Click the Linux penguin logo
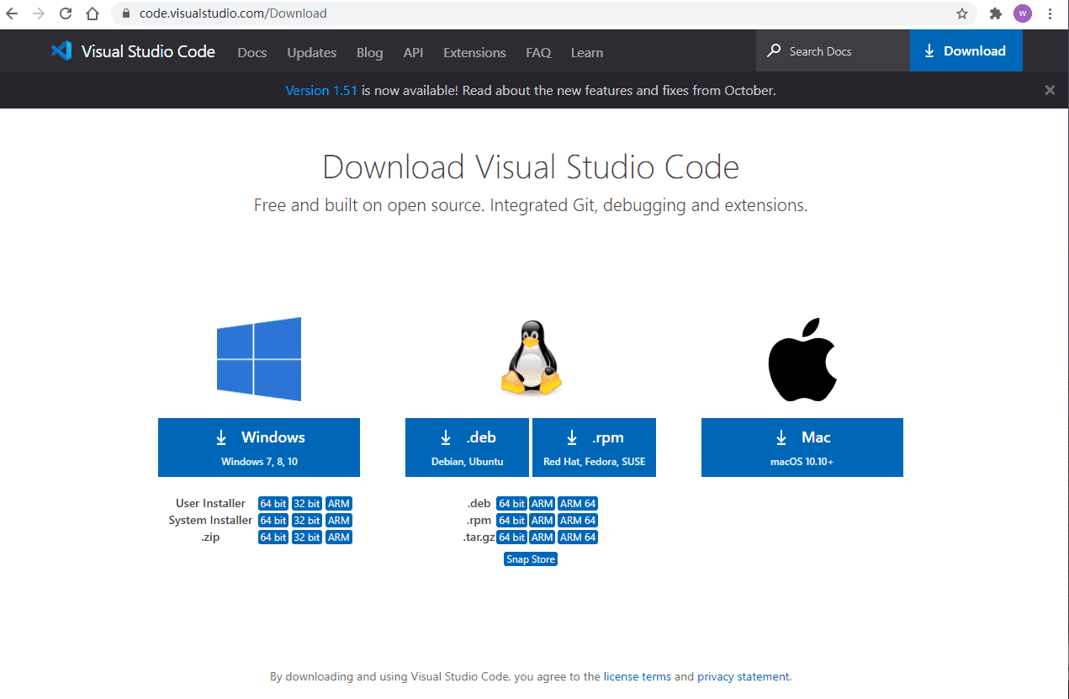This screenshot has width=1069, height=699. point(531,358)
